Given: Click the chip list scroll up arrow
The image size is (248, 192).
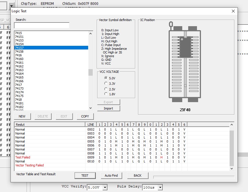Looking at the screenshot, I should tap(90, 34).
